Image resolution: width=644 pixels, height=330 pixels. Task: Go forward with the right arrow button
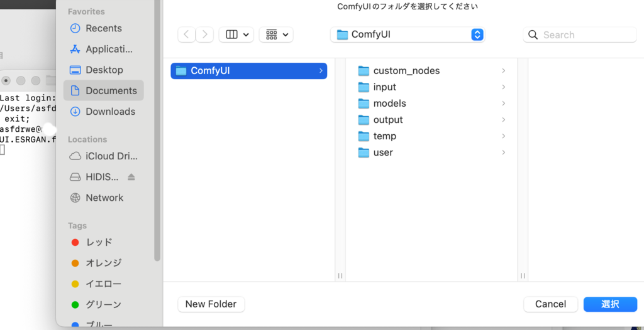pos(204,35)
